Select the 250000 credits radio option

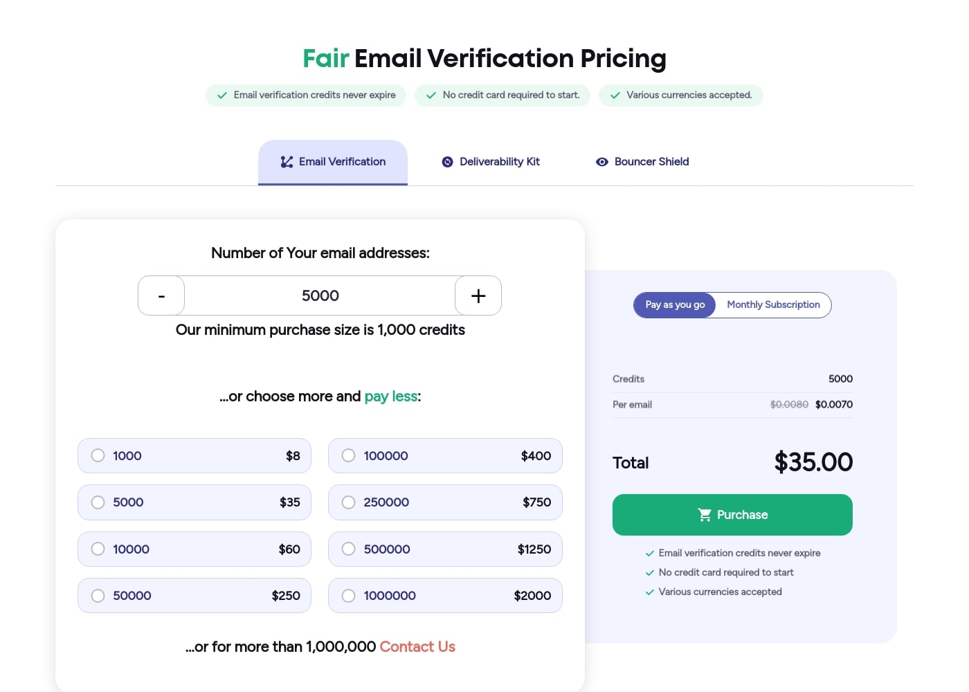348,502
